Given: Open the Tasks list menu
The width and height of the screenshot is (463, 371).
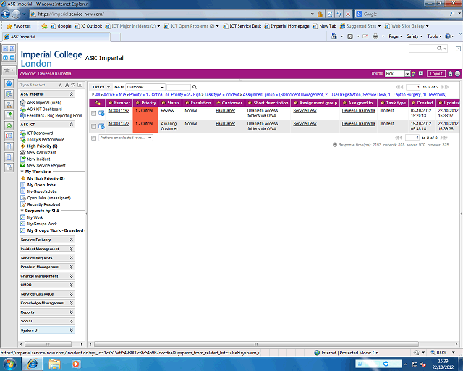Looking at the screenshot, I should click(100, 86).
